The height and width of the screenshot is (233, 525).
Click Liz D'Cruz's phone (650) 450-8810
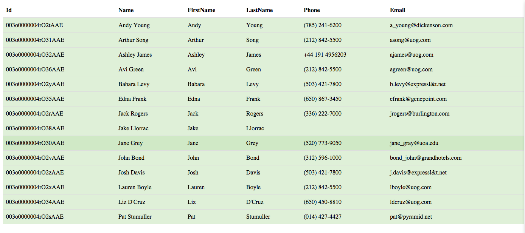323,202
